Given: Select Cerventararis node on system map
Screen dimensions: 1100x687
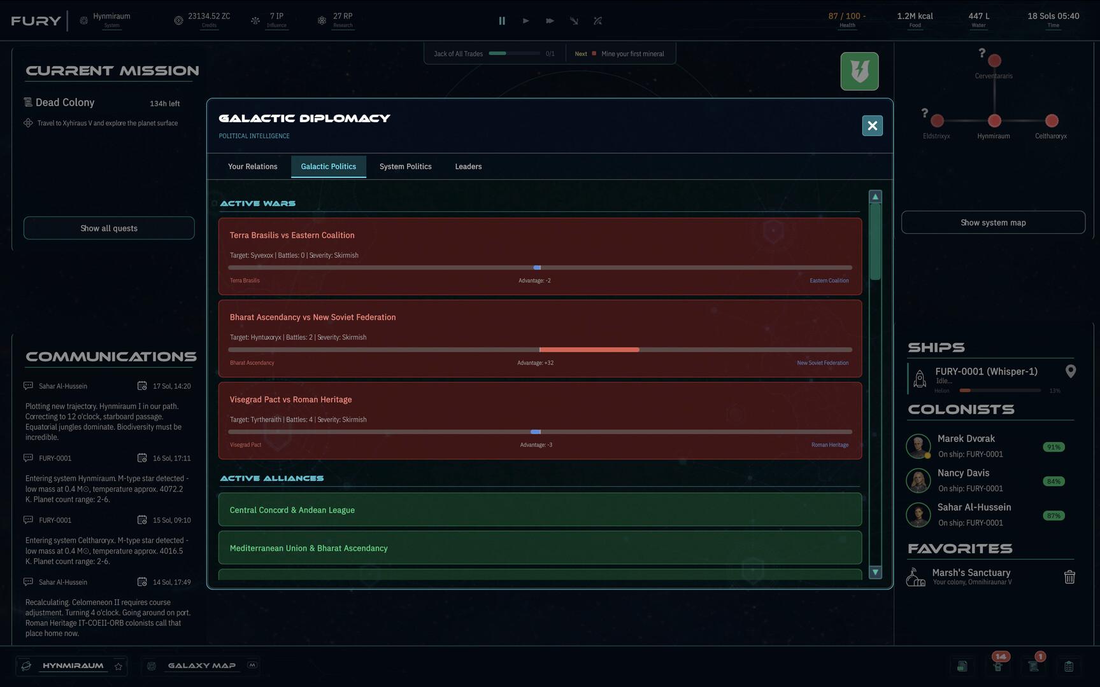Looking at the screenshot, I should coord(994,61).
